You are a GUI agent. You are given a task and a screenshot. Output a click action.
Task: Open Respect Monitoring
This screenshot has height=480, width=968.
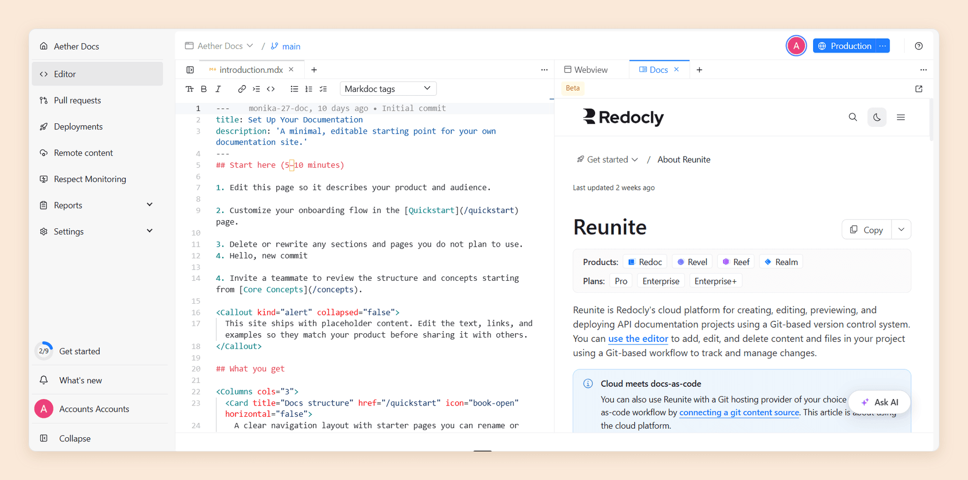[97, 179]
